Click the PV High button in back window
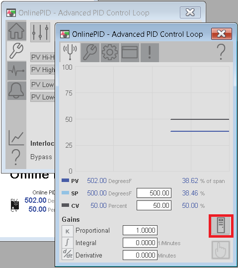Viewport: 238px width, 268px height. point(43,70)
